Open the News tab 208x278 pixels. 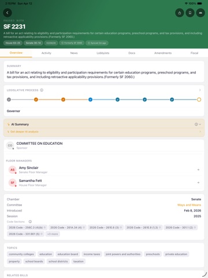point(74,53)
